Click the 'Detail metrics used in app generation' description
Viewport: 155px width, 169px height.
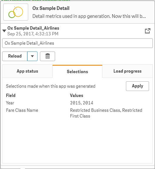(89, 16)
